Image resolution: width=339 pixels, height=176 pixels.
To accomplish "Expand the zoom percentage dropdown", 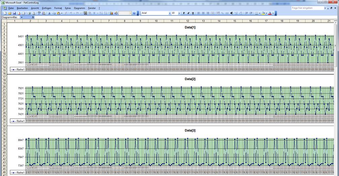I will [130, 13].
